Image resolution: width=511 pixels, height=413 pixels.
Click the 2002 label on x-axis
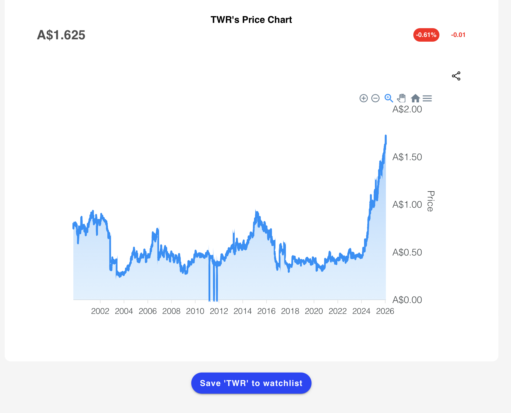[x=101, y=312]
